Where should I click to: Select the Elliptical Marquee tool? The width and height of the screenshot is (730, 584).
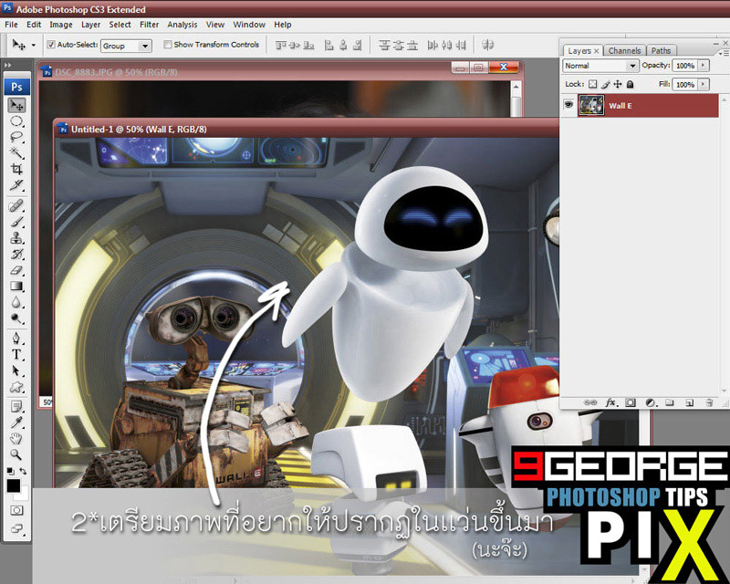(16, 121)
